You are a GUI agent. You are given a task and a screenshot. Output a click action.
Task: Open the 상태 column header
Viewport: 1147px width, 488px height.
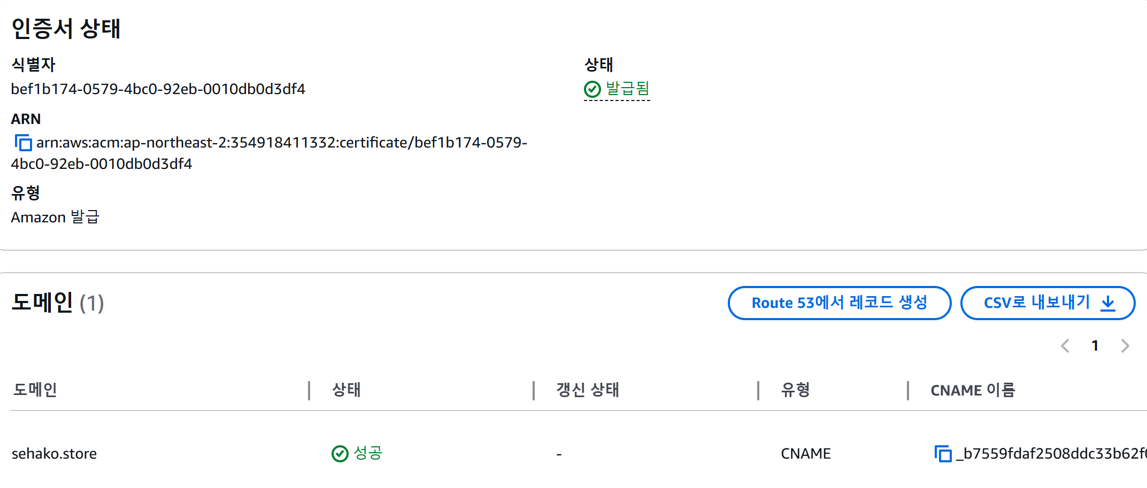coord(346,390)
